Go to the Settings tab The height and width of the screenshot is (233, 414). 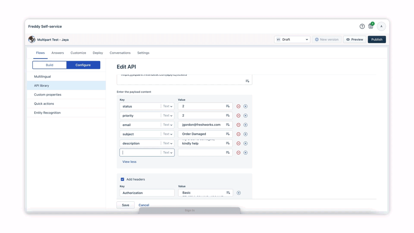(143, 53)
